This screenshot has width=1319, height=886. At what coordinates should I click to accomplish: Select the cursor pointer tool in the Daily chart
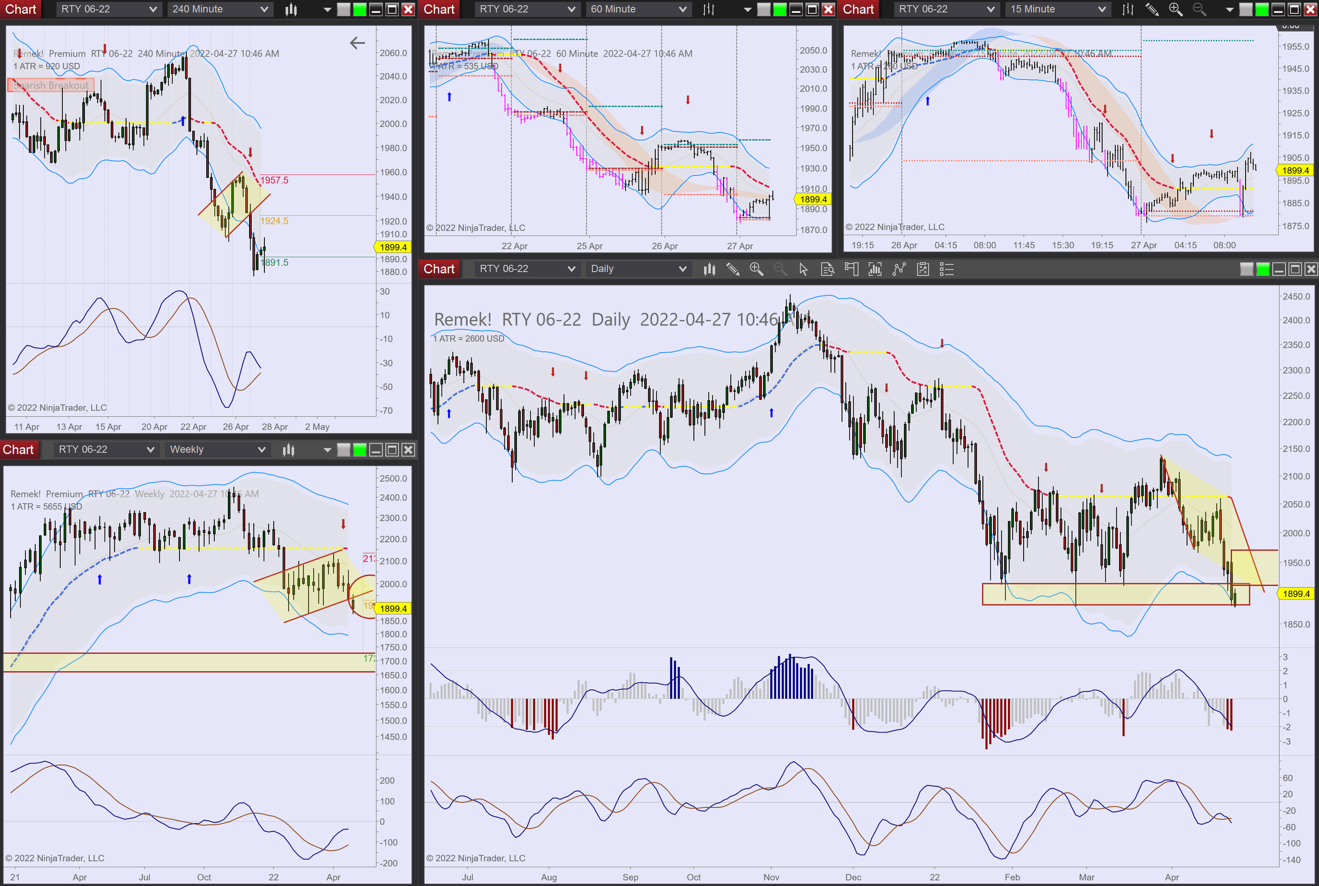point(803,269)
